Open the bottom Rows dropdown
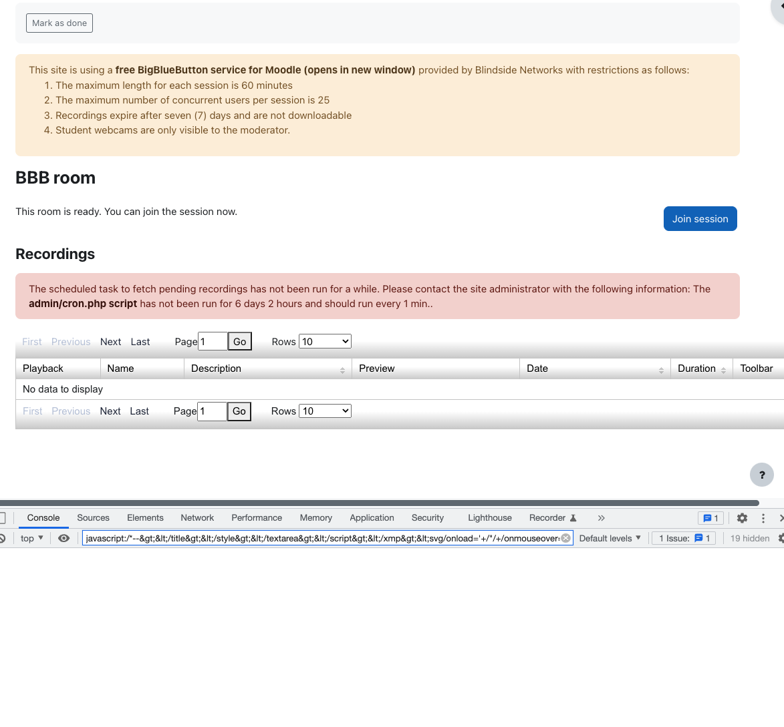The width and height of the screenshot is (784, 727). [325, 411]
